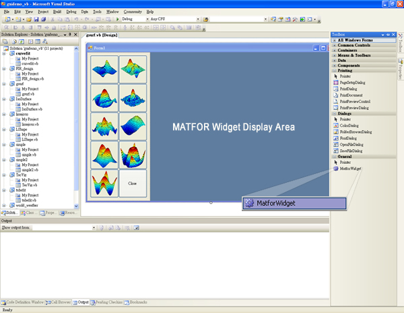Click the Close button on Form1
Image resolution: width=404 pixels, height=313 pixels.
pyautogui.click(x=133, y=183)
